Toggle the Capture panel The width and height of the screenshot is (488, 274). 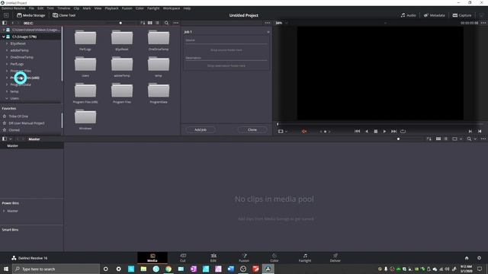point(462,15)
